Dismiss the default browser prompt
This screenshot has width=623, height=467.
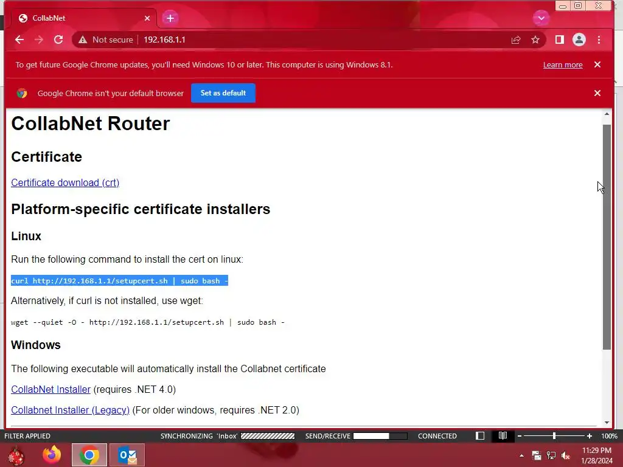597,93
